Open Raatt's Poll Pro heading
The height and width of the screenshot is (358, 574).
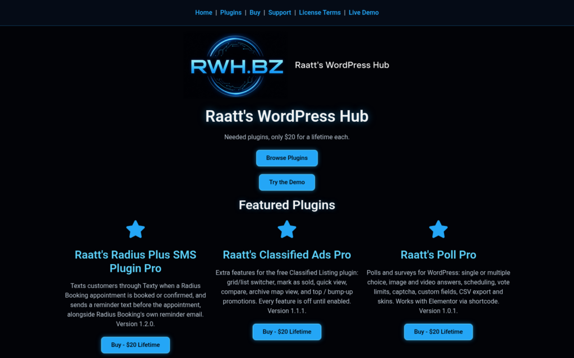(x=438, y=255)
